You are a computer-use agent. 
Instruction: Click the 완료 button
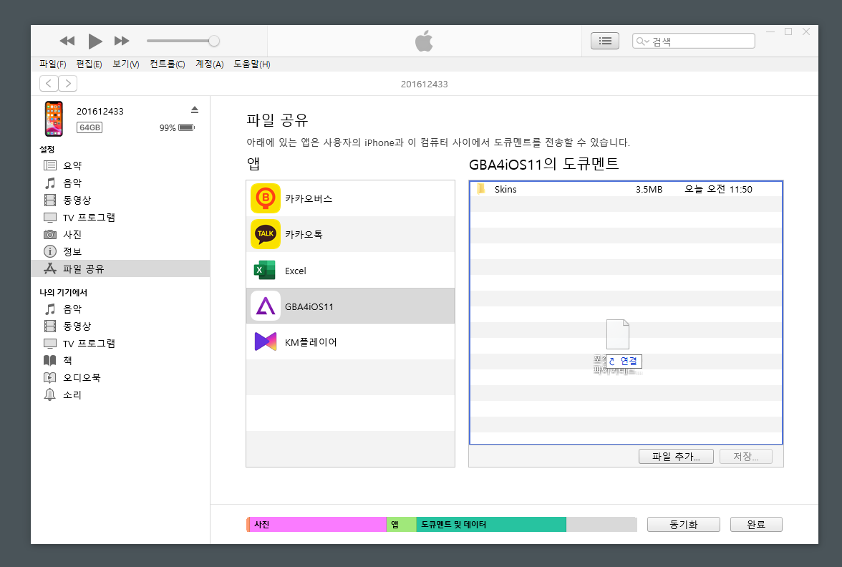click(x=756, y=525)
